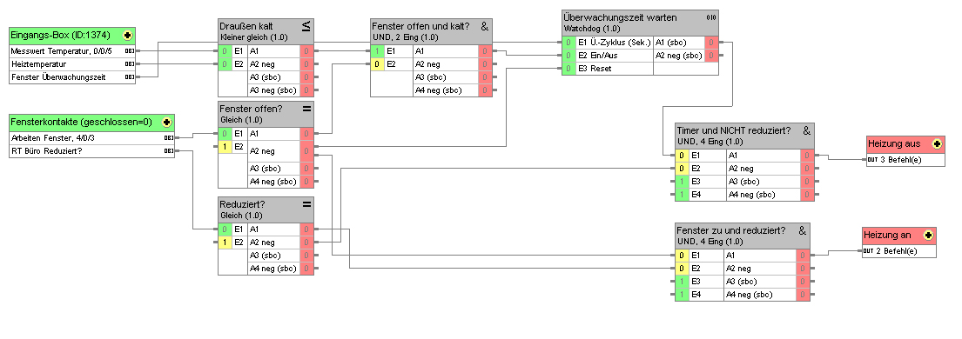The image size is (962, 339).
Task: Click the plus icon on Heizung an
Action: pyautogui.click(x=928, y=235)
